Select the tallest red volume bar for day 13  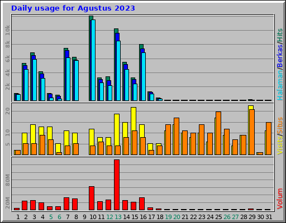coord(117,185)
